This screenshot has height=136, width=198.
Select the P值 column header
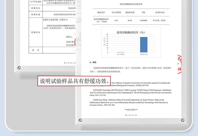click(143, 12)
